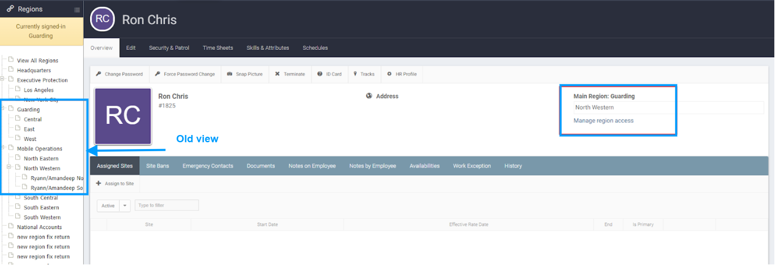The width and height of the screenshot is (776, 273).
Task: Open the Skills & Attributes tab
Action: click(268, 48)
